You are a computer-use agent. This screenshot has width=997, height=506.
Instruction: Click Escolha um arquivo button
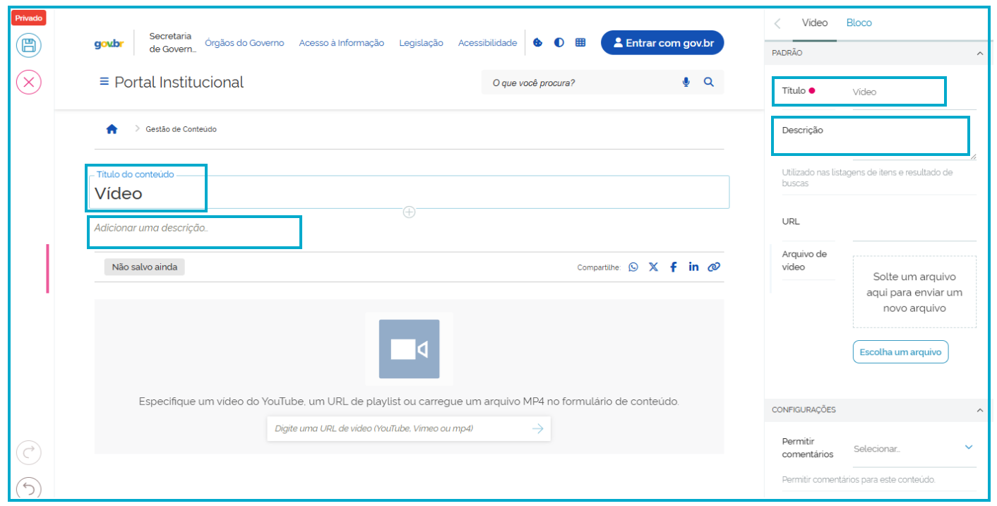click(900, 352)
